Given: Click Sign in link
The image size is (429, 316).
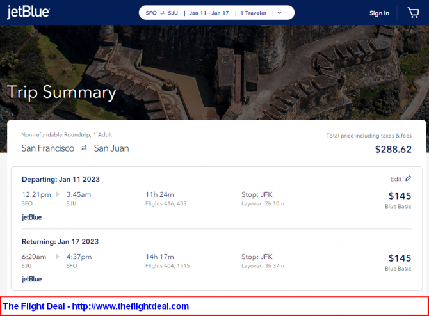Looking at the screenshot, I should click(x=379, y=13).
